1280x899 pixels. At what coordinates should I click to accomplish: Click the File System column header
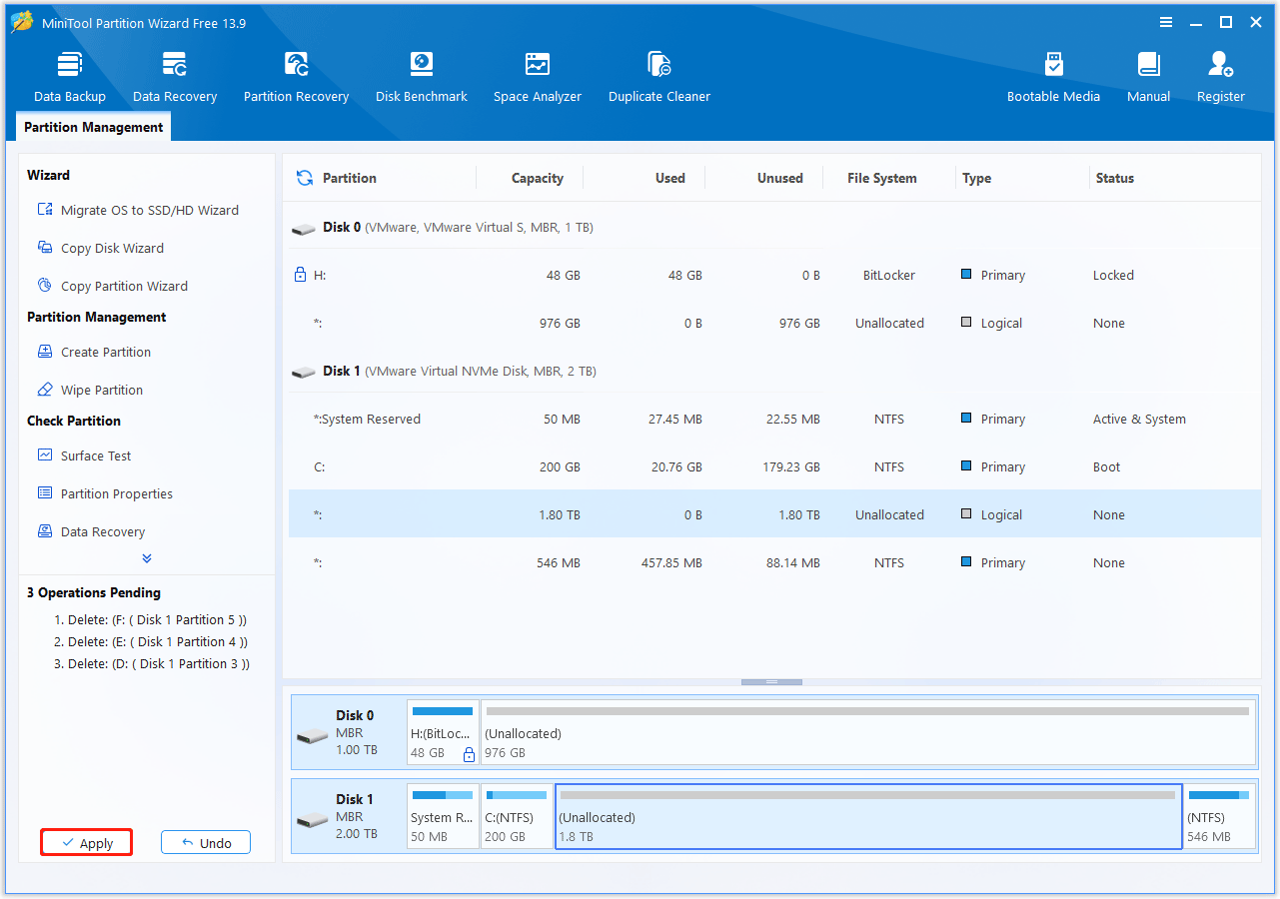tap(882, 178)
